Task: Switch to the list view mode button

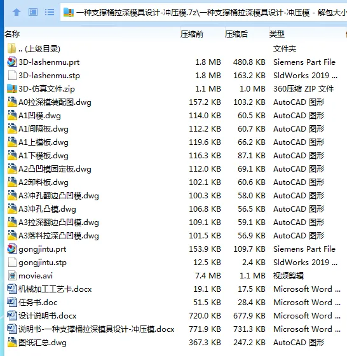Action: coord(49,12)
